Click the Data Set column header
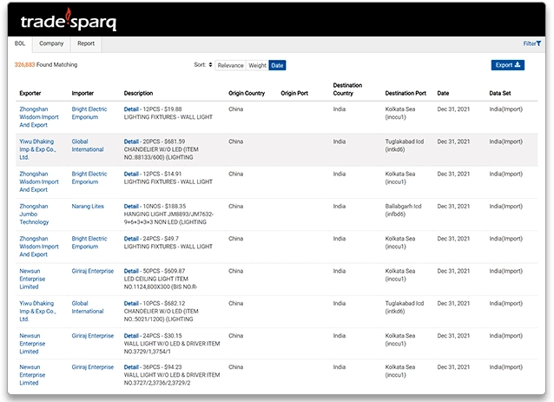The width and height of the screenshot is (554, 402). click(500, 93)
